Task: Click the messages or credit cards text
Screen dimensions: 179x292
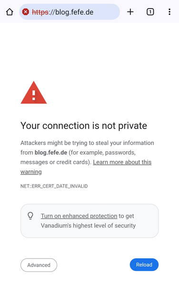Action: point(56,162)
